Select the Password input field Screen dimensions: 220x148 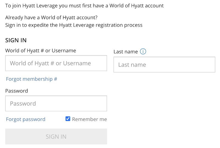pos(56,103)
